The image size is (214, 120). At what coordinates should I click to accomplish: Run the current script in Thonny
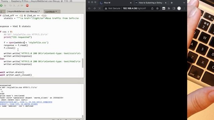point(1,6)
